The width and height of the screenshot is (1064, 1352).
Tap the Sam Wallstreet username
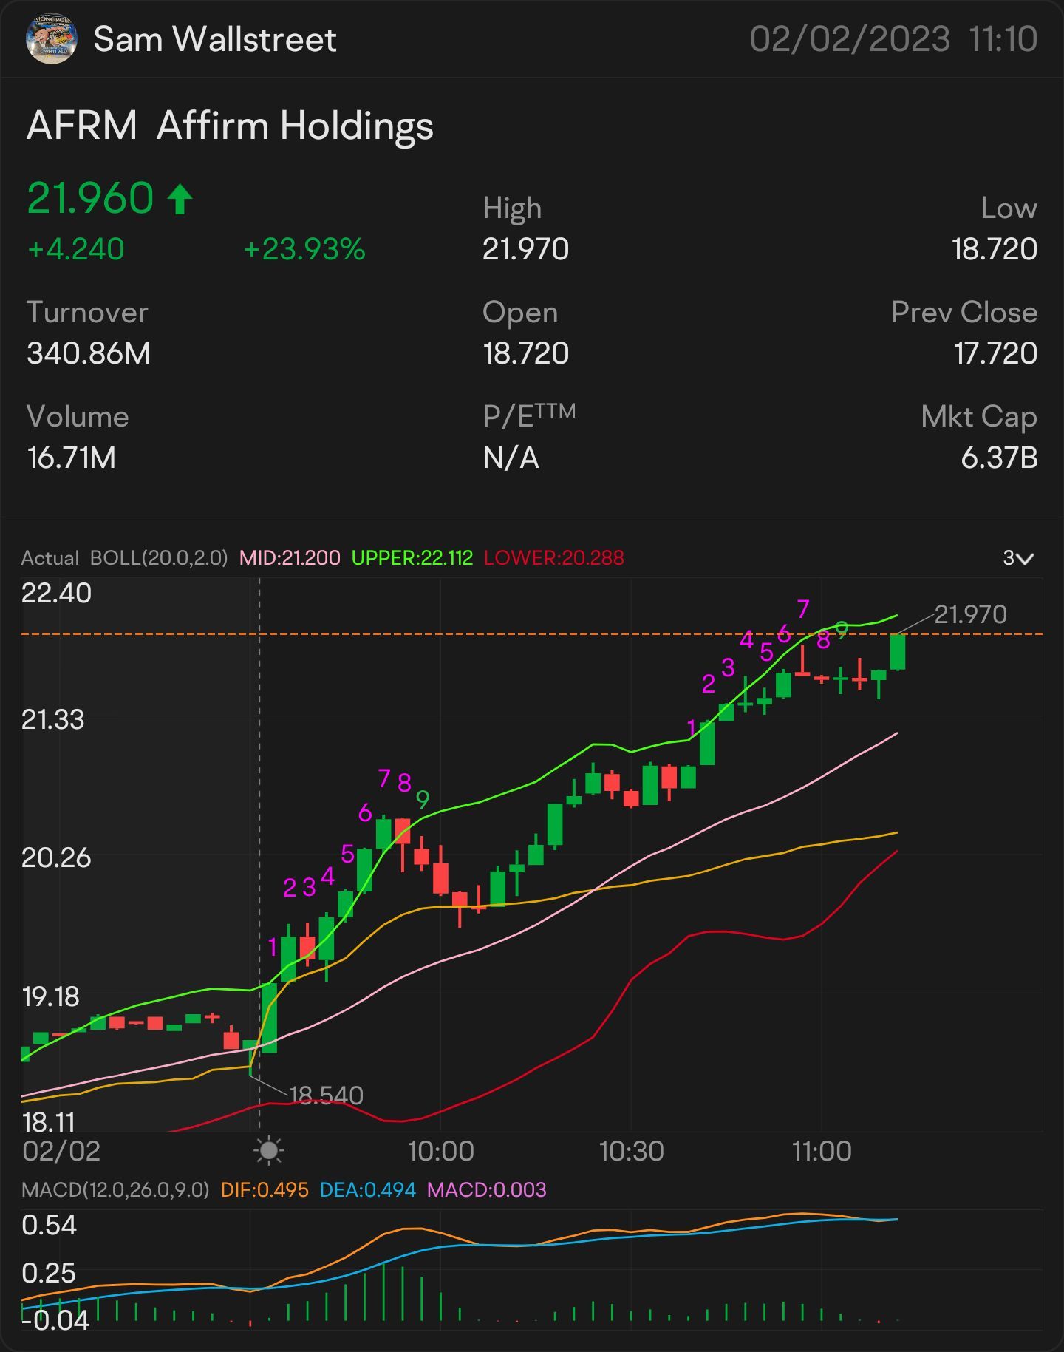215,39
